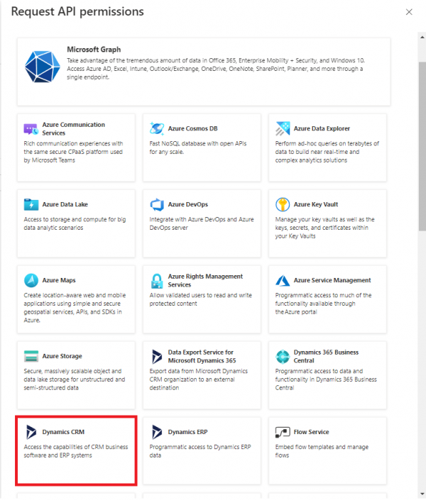The width and height of the screenshot is (426, 500).
Task: Click the Dynamics 365 Business Central icon
Action: 283,357
